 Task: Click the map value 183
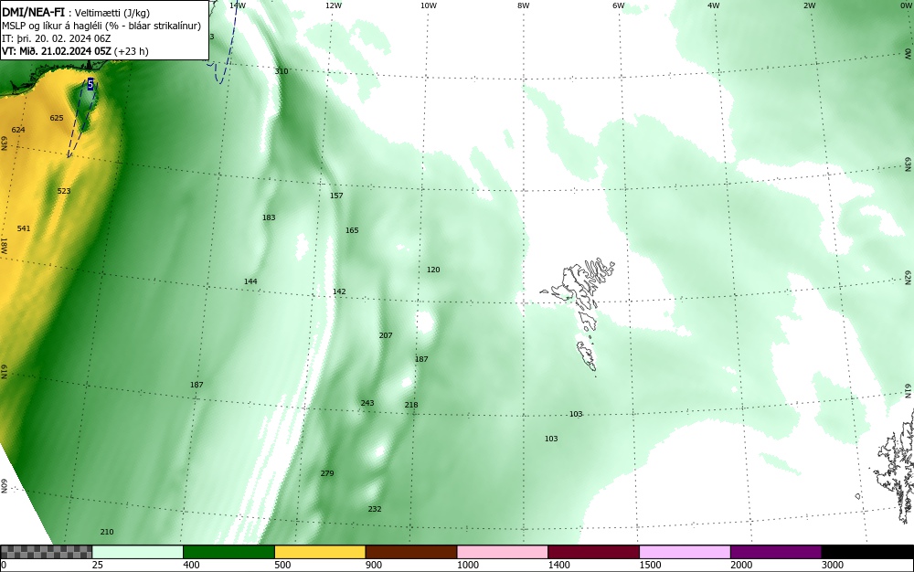269,217
